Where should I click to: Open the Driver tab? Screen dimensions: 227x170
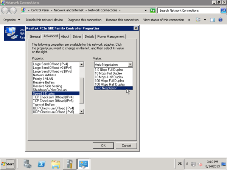77,37
